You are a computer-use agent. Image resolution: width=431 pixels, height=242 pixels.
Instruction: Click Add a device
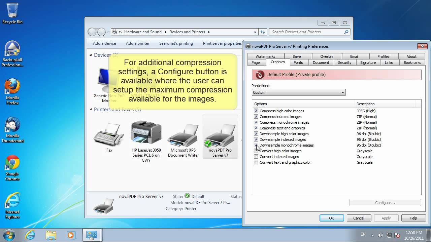(104, 43)
